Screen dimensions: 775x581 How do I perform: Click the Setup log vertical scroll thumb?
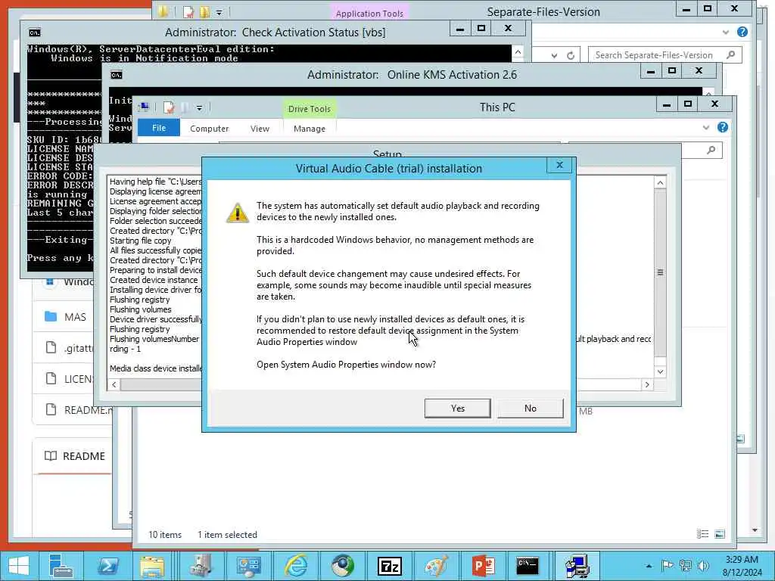point(660,272)
